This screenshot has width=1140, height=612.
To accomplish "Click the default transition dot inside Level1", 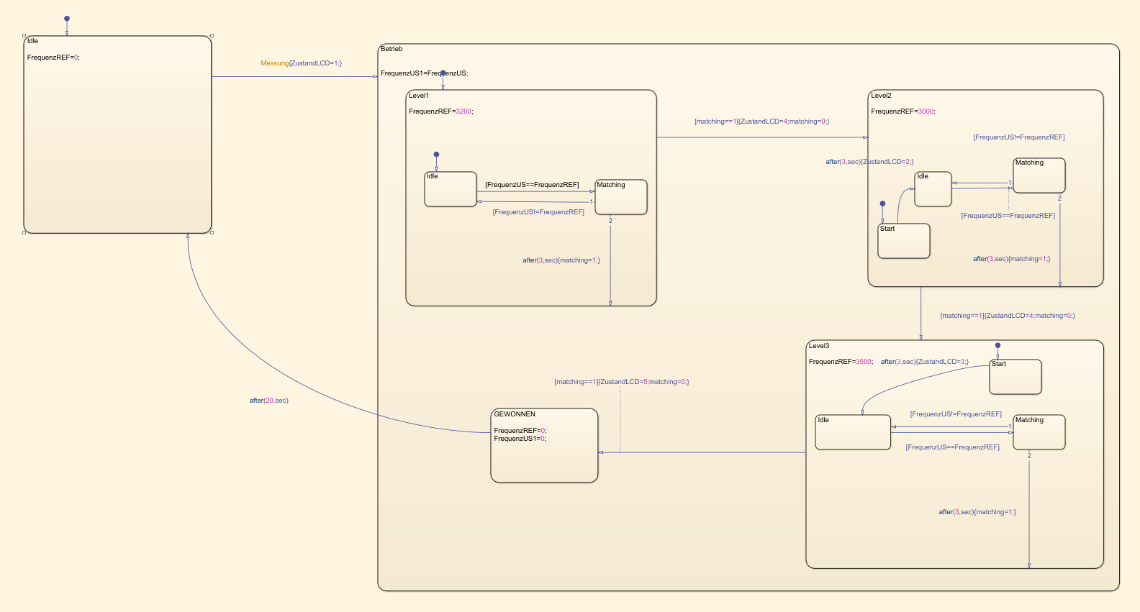I will coord(436,155).
